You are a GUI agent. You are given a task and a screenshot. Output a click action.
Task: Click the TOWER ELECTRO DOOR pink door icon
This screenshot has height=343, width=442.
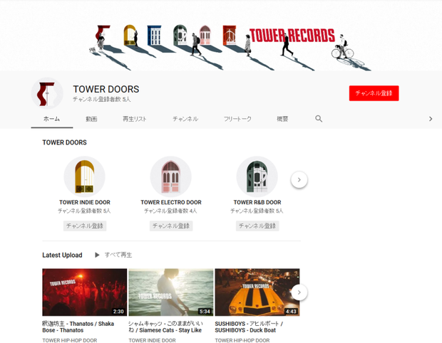coord(171,176)
